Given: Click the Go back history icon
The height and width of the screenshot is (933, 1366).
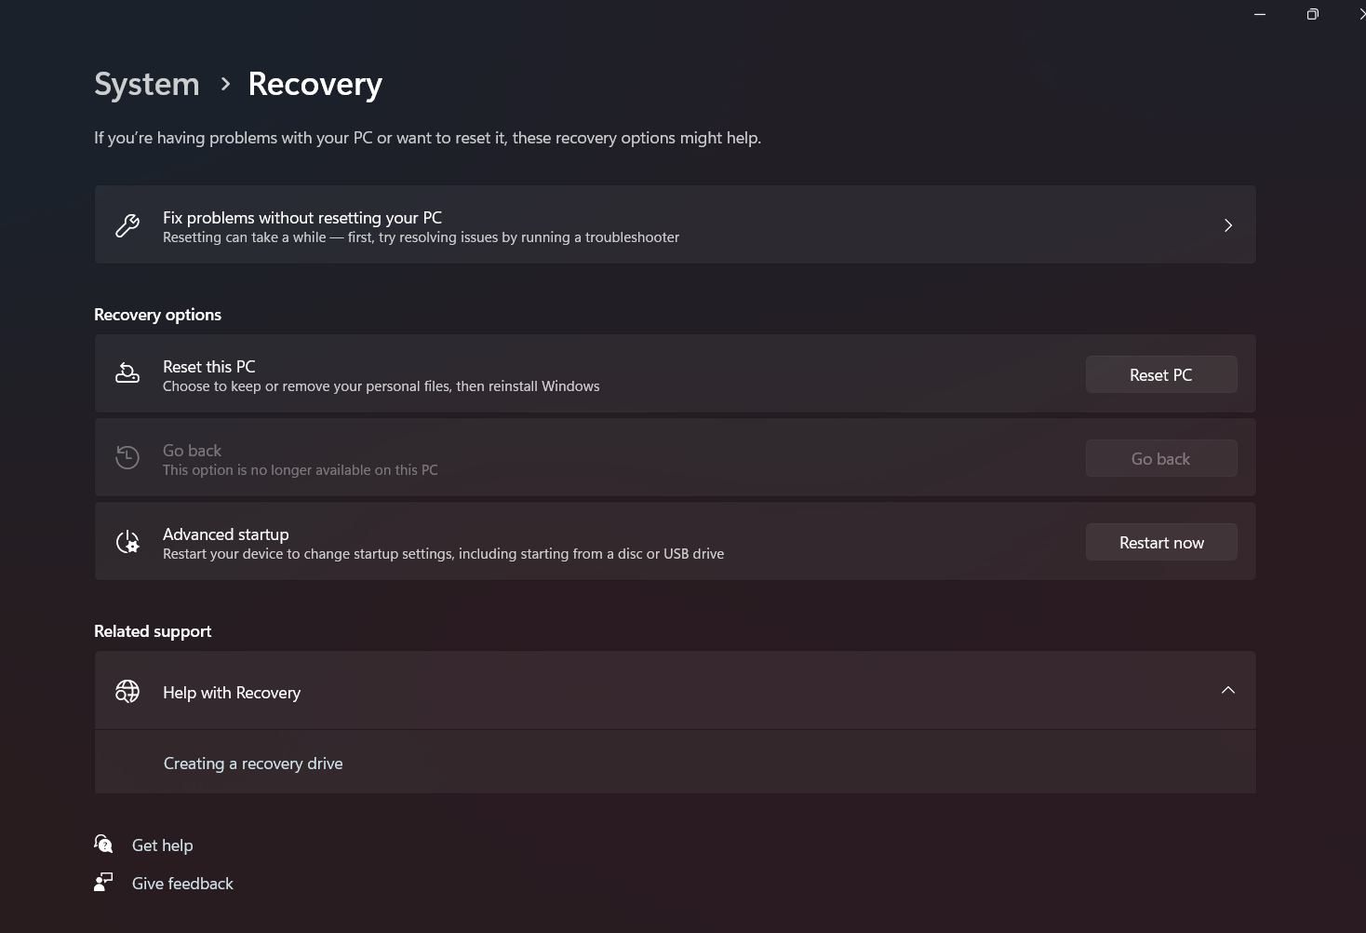Looking at the screenshot, I should (x=127, y=458).
